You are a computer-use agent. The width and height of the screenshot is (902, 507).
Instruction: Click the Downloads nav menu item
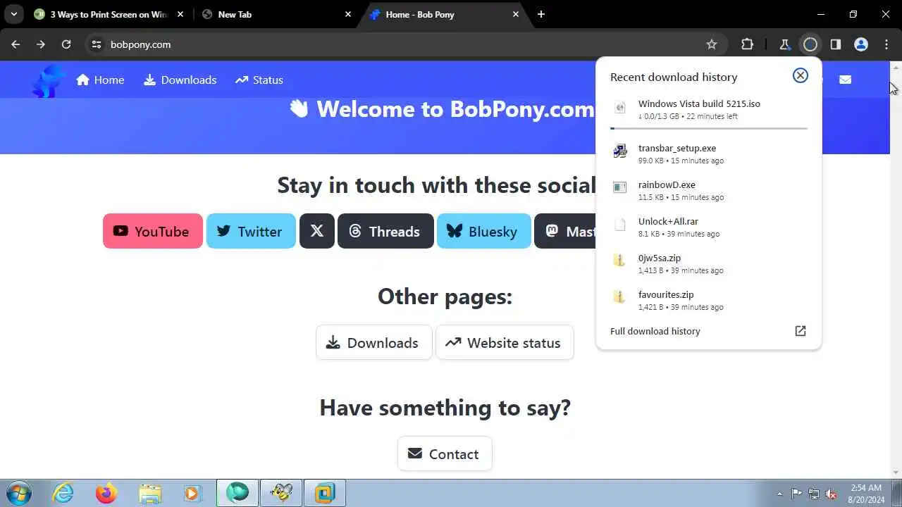tap(180, 80)
